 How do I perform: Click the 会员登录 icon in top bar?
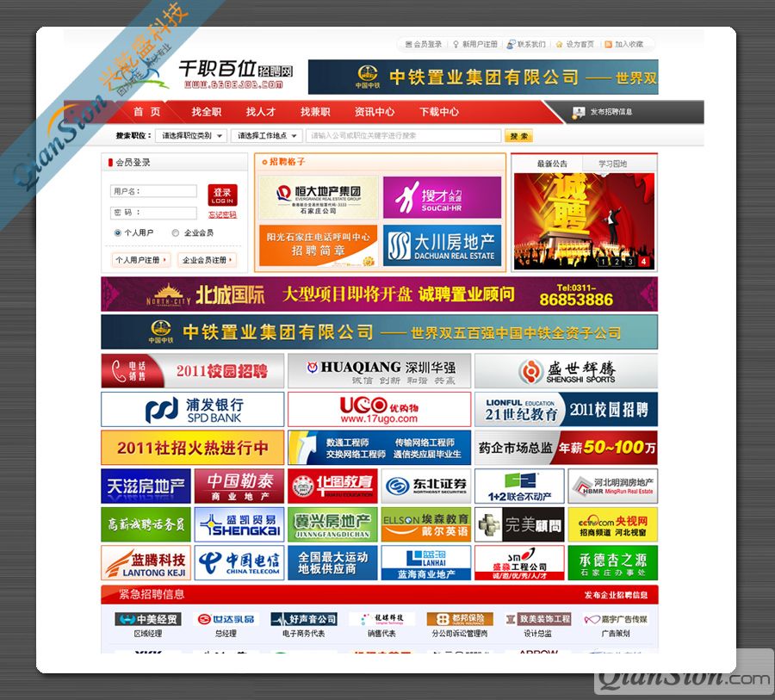(408, 45)
